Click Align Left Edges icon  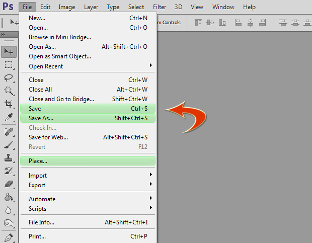tap(238, 23)
